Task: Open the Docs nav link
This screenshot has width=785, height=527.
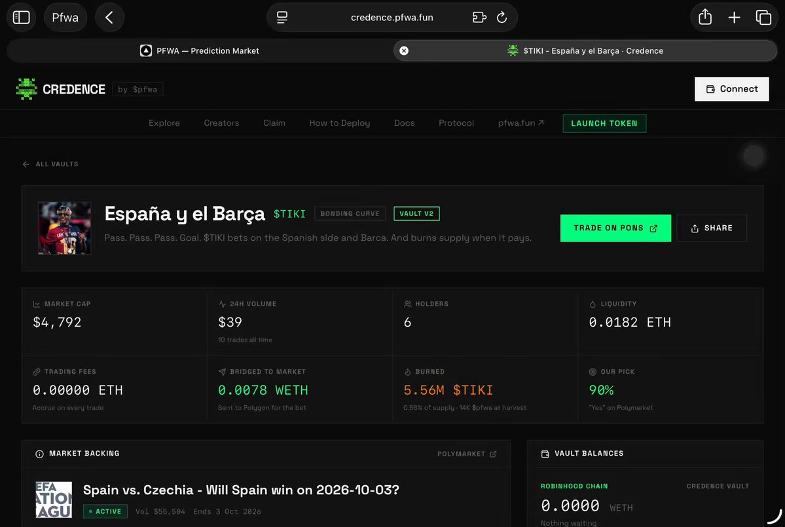Action: (404, 123)
